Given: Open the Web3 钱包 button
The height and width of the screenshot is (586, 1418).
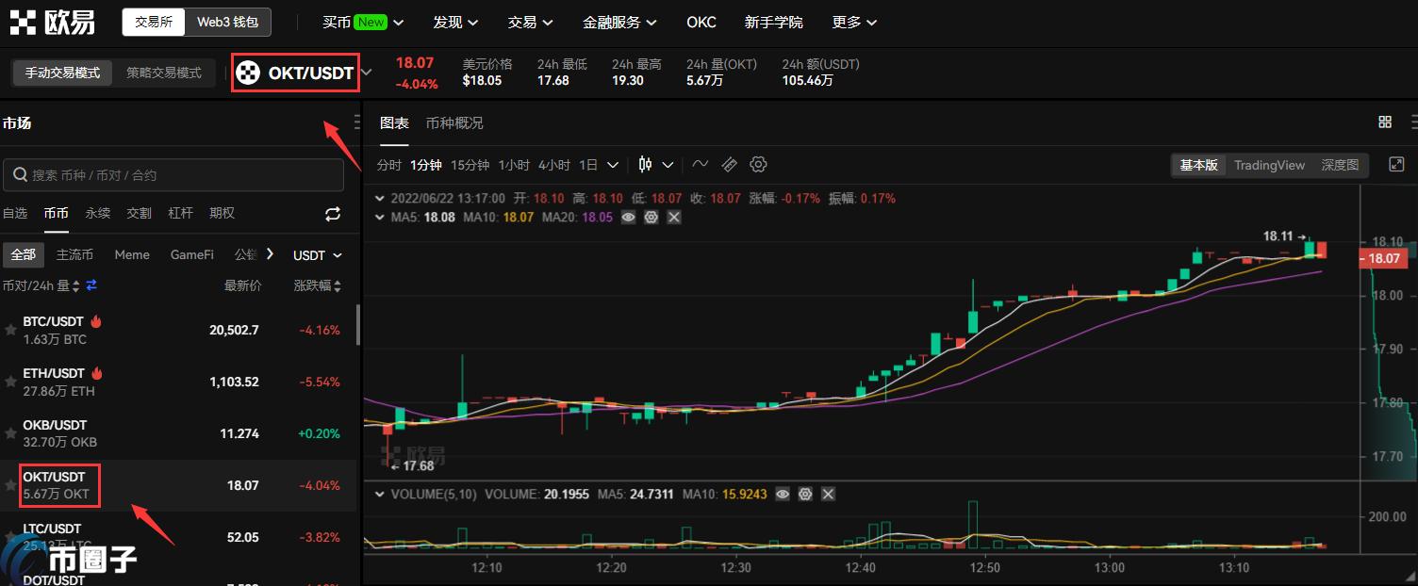Looking at the screenshot, I should coord(227,22).
